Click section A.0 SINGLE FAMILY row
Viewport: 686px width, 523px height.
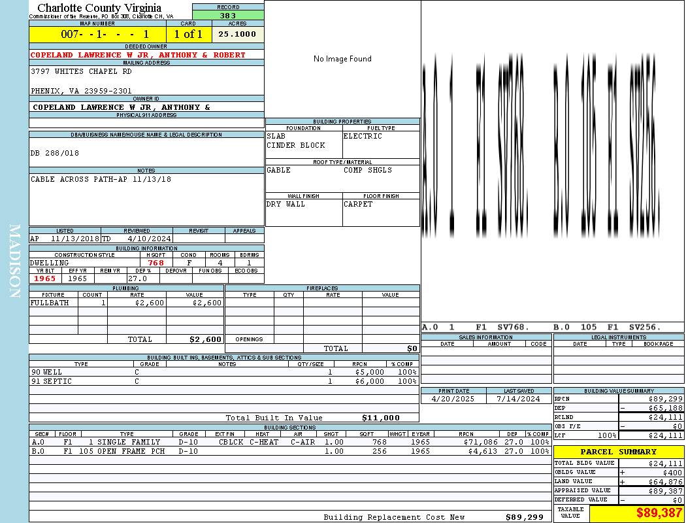click(x=290, y=443)
